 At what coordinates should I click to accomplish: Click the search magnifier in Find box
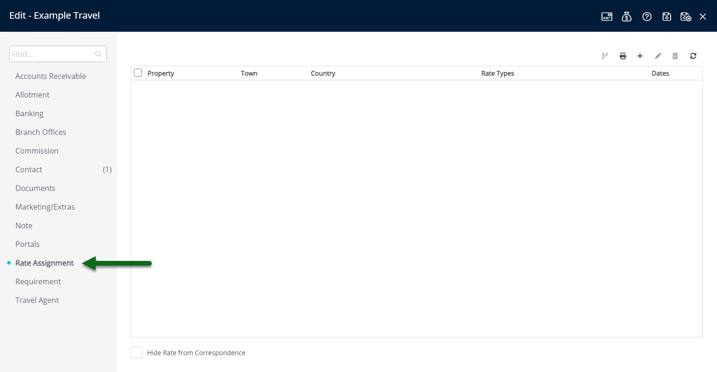pos(98,54)
